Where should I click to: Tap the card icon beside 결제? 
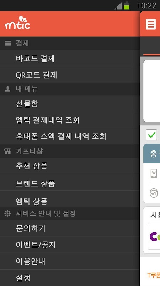point(7,43)
